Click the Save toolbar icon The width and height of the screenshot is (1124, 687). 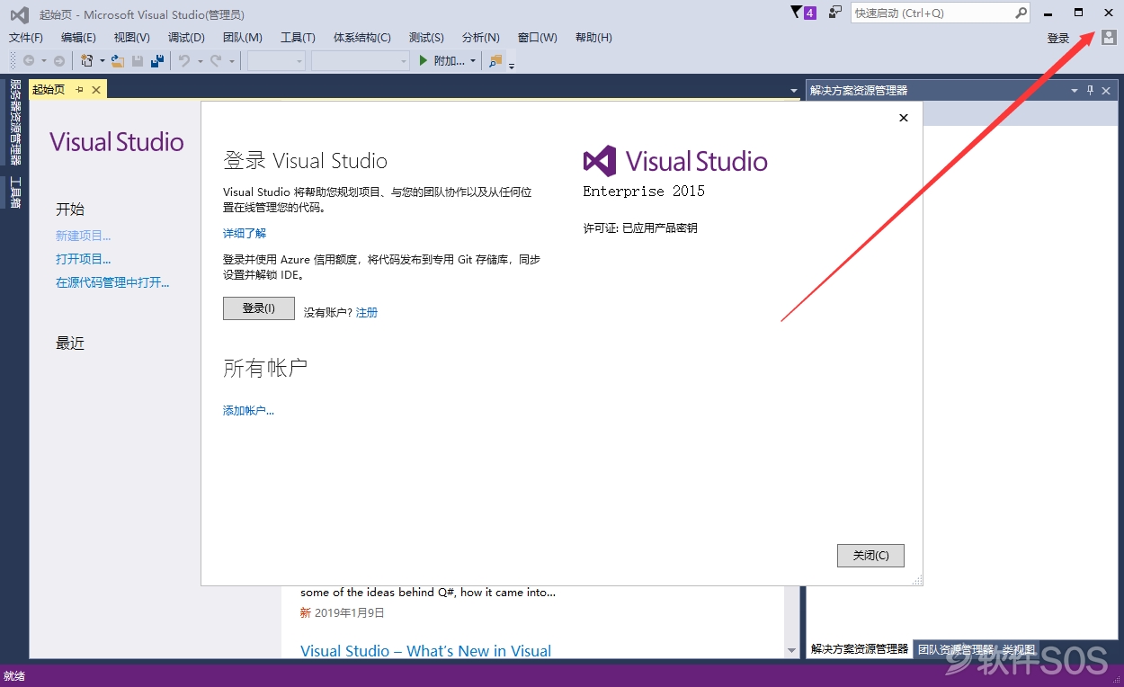tap(138, 61)
